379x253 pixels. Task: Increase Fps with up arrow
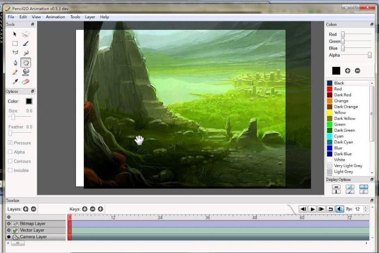pyautogui.click(x=366, y=207)
